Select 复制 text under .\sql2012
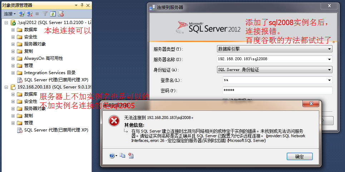The image size is (345, 172). (29, 51)
